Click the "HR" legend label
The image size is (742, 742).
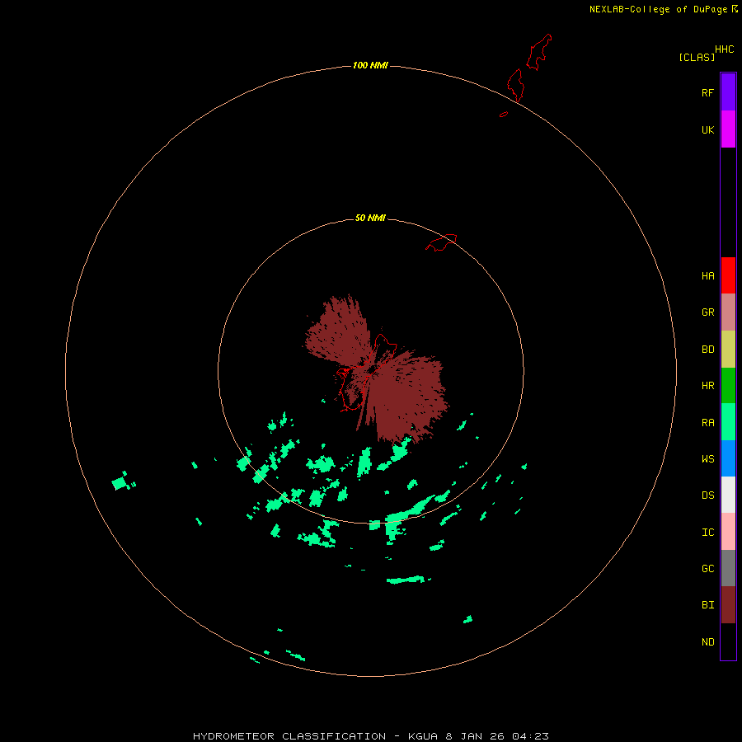pos(707,386)
